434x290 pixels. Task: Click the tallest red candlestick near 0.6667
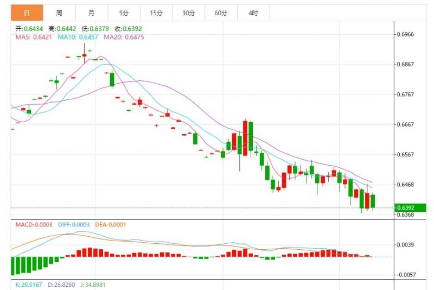245,138
